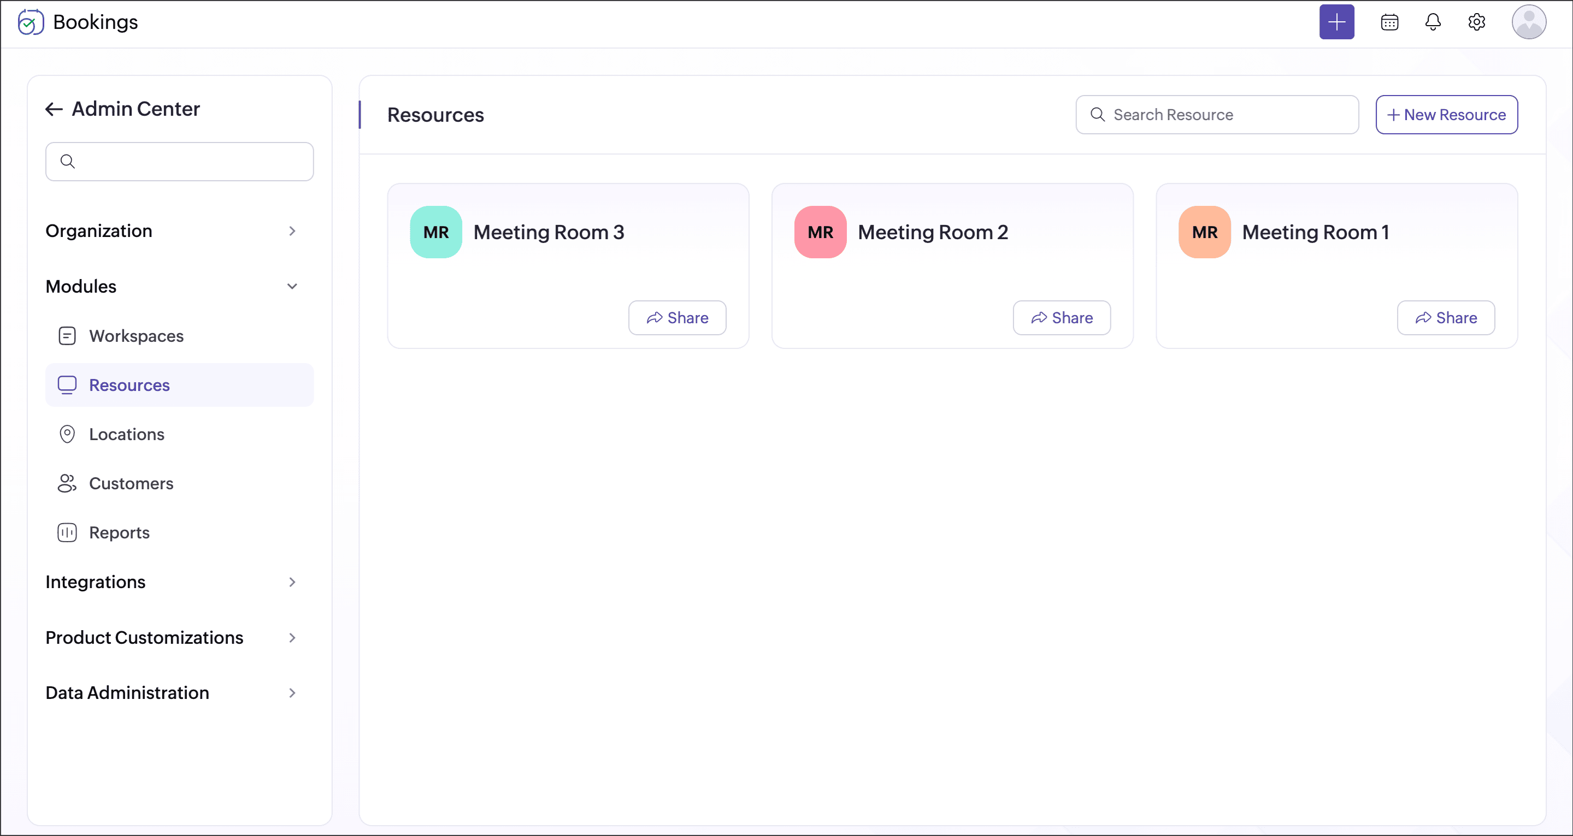Click the Meeting Room 3 MR badge

(436, 232)
